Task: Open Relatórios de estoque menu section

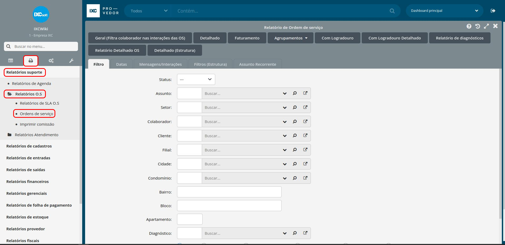Action: click(27, 217)
